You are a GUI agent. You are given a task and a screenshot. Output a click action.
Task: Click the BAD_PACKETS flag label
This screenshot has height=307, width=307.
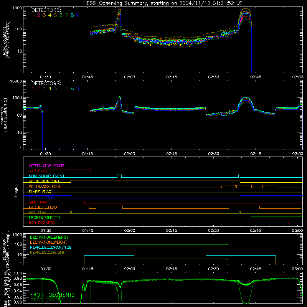42,223
